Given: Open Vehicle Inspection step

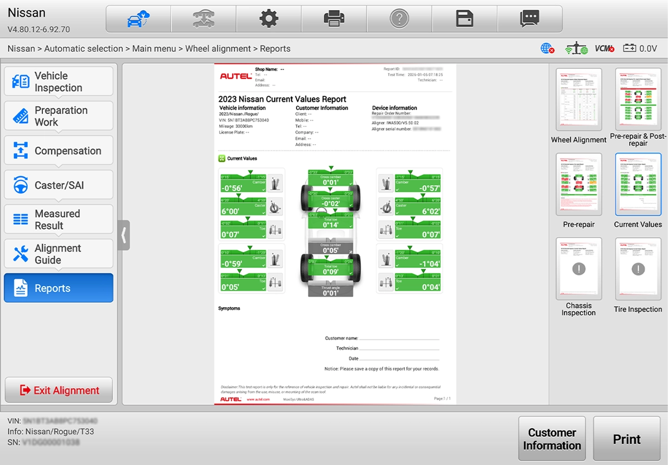Looking at the screenshot, I should (58, 82).
